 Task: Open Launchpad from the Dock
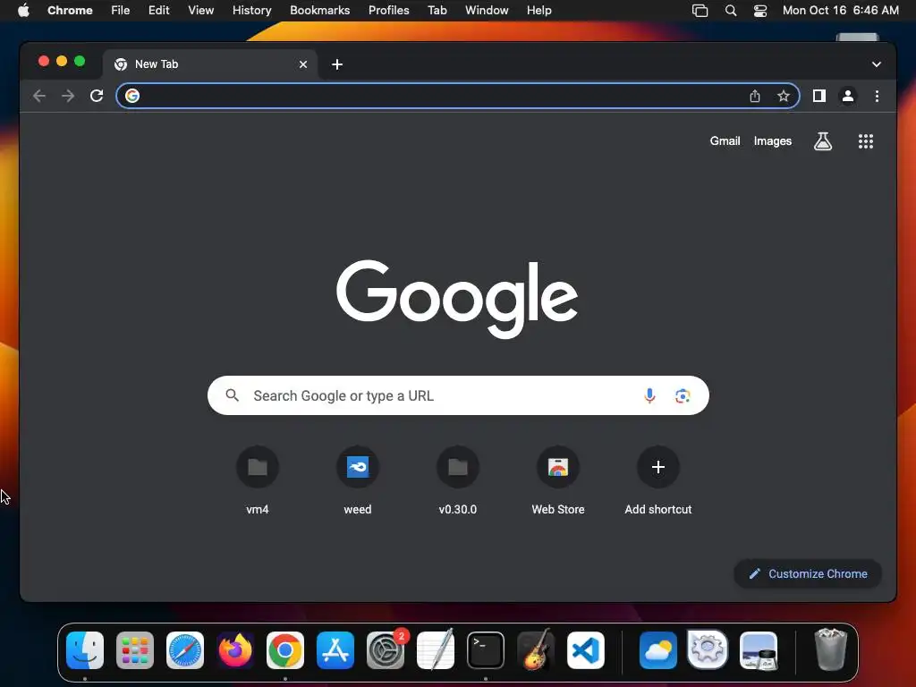135,650
